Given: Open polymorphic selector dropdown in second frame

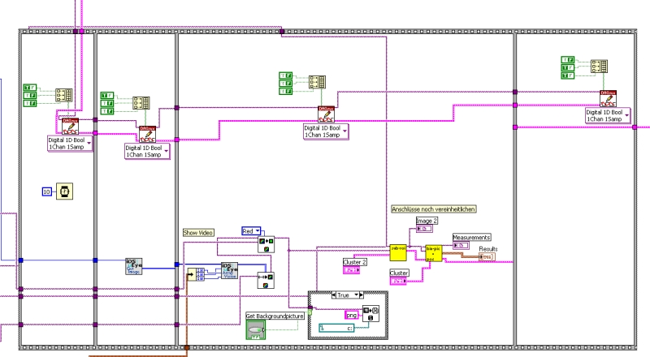Looking at the screenshot, I should [166, 151].
